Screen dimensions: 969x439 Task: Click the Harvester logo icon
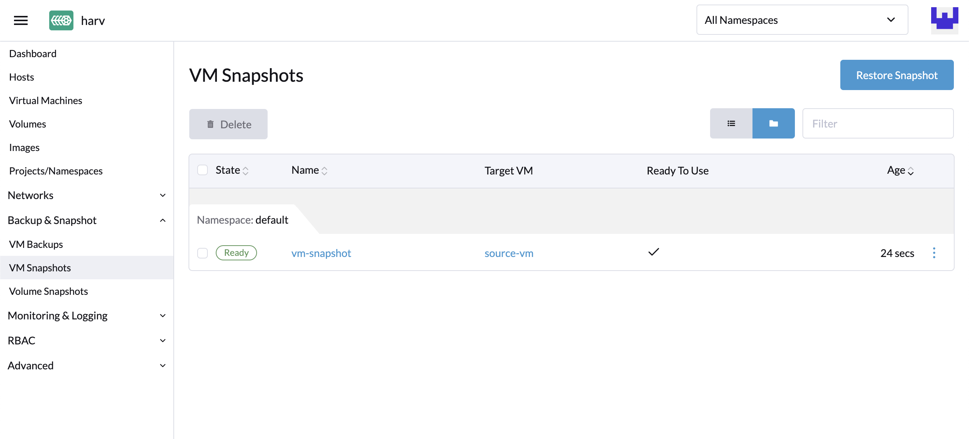[x=61, y=20]
